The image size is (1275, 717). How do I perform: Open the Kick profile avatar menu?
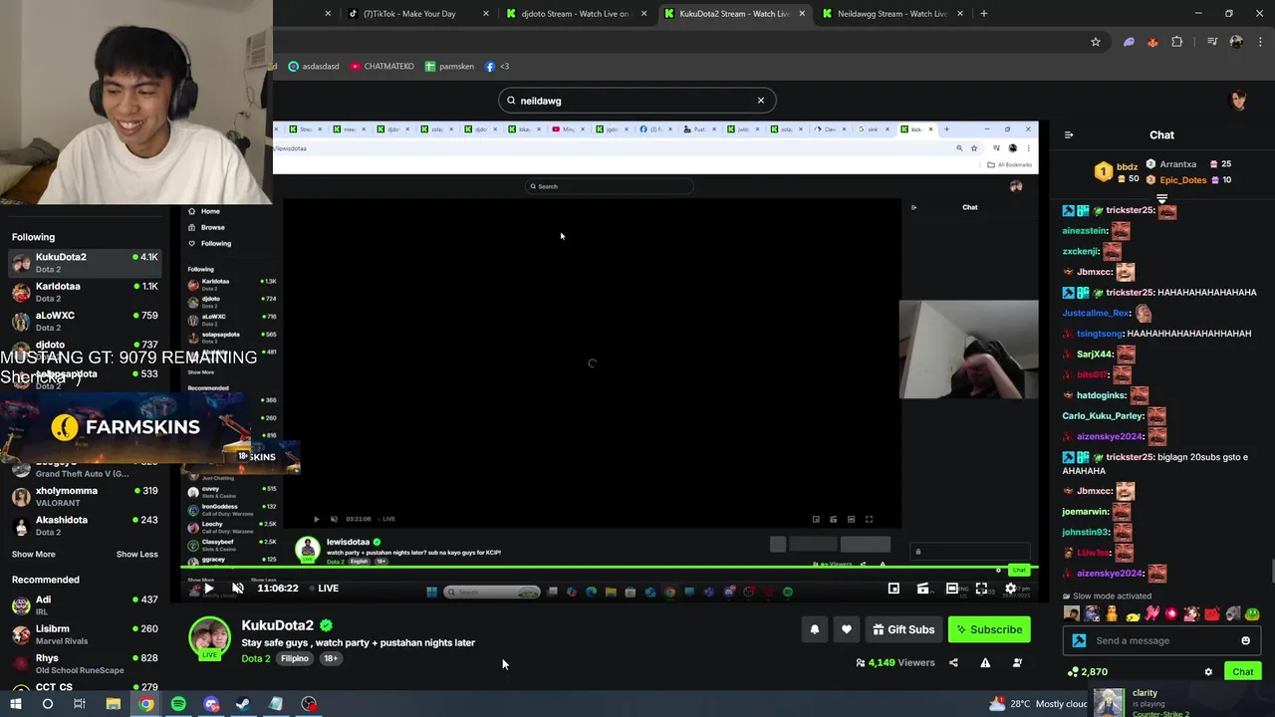[1239, 100]
